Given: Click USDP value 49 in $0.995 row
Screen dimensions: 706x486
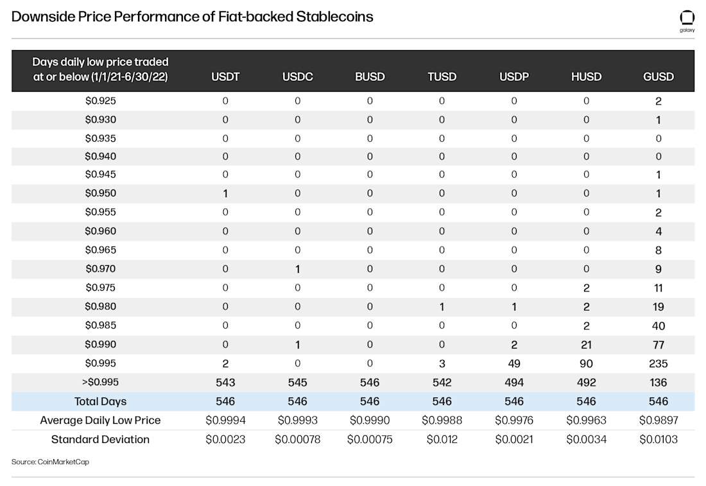Looking at the screenshot, I should click(513, 363).
